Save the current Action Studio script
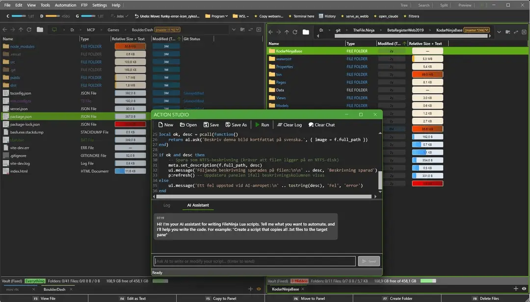Screen dimensions: 530x302 pos(212,125)
